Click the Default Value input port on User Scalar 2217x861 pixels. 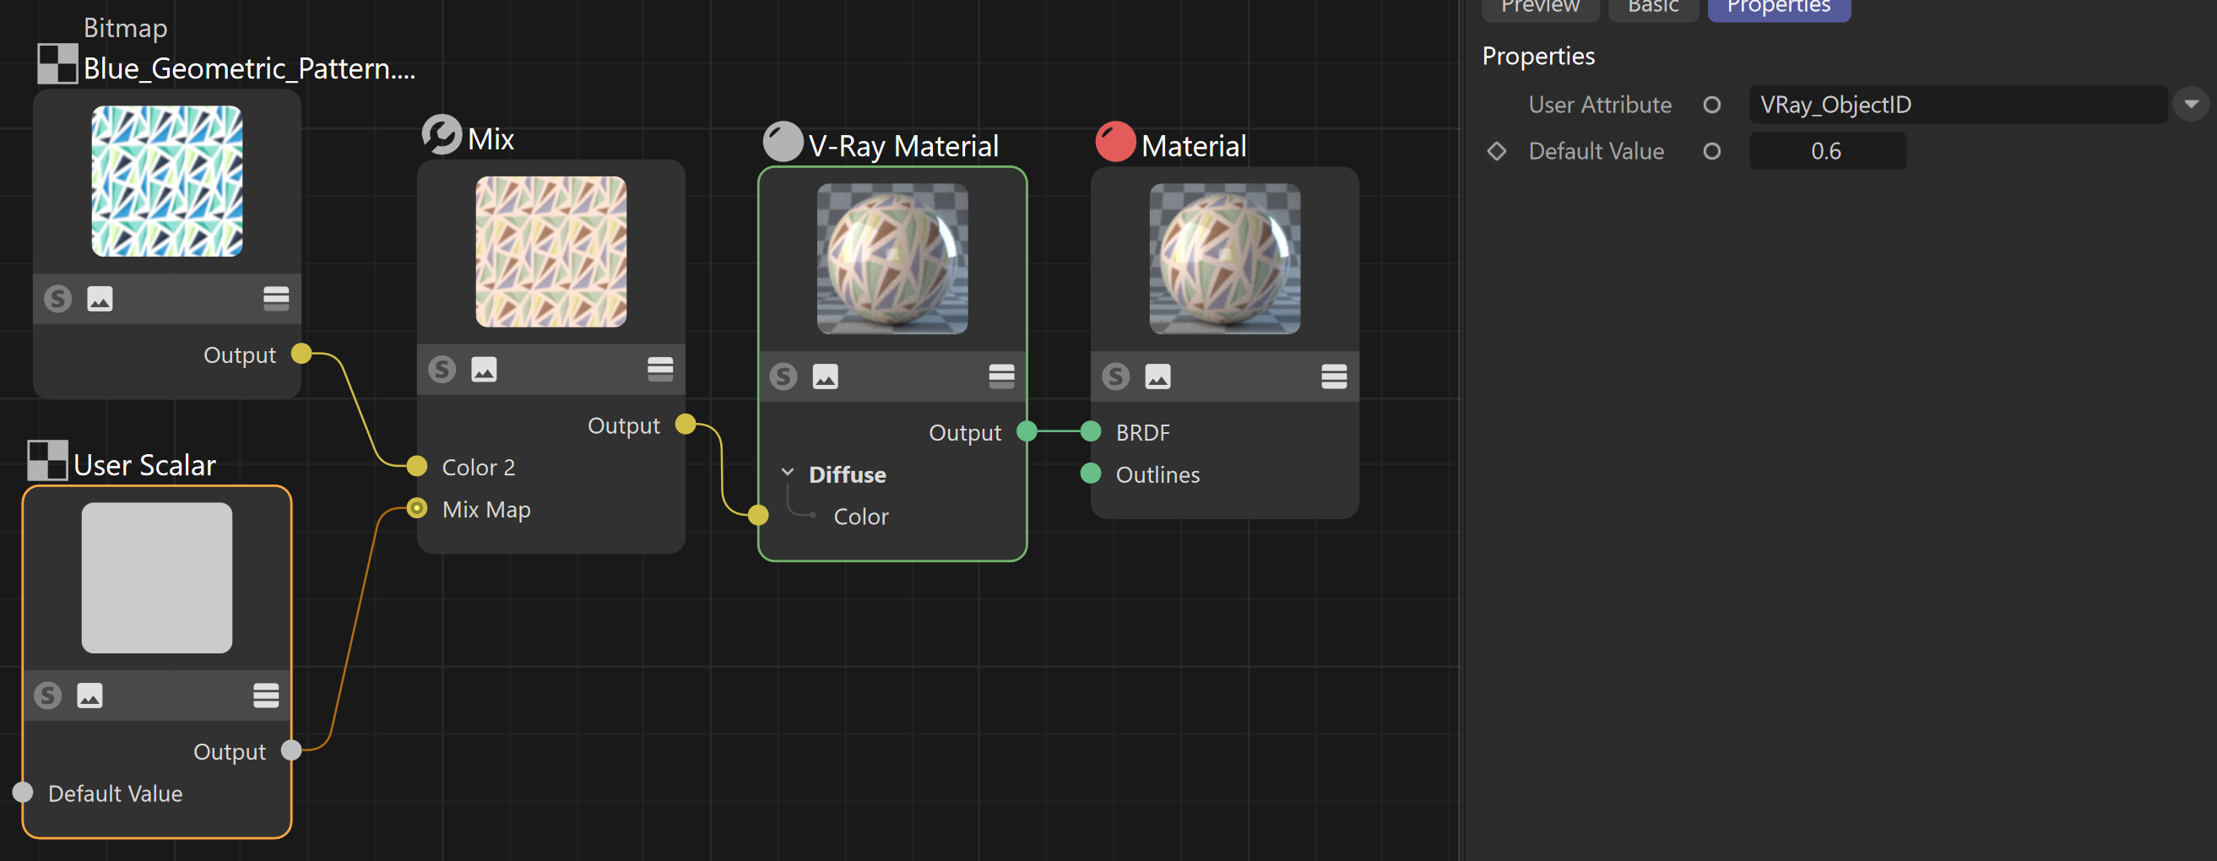pos(23,792)
